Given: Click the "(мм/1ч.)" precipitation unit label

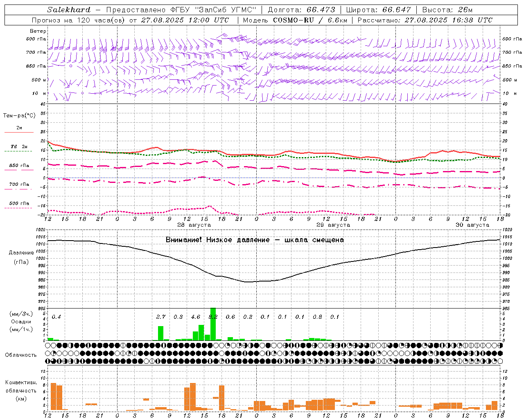Looking at the screenshot, I should [x=21, y=329].
